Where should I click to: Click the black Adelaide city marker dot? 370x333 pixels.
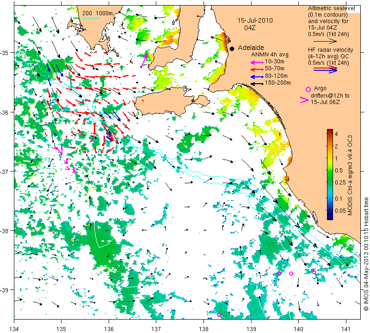[x=232, y=49]
